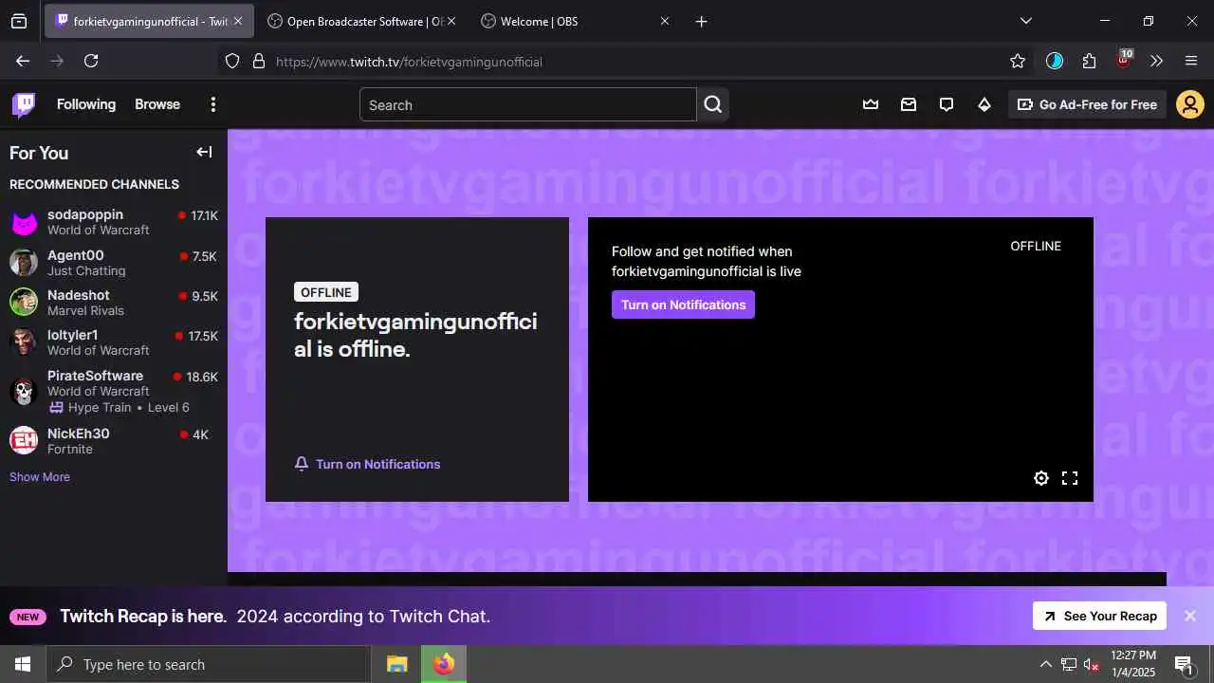
Task: Click the muted volume tray icon
Action: point(1092,664)
